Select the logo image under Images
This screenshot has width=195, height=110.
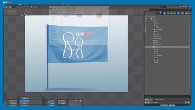tap(157, 60)
